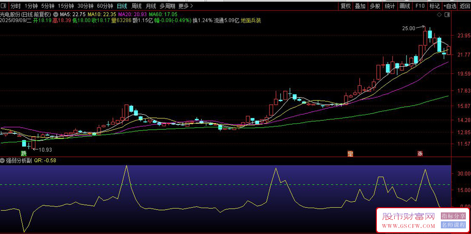Select the 15分钟 period tab

coord(65,6)
